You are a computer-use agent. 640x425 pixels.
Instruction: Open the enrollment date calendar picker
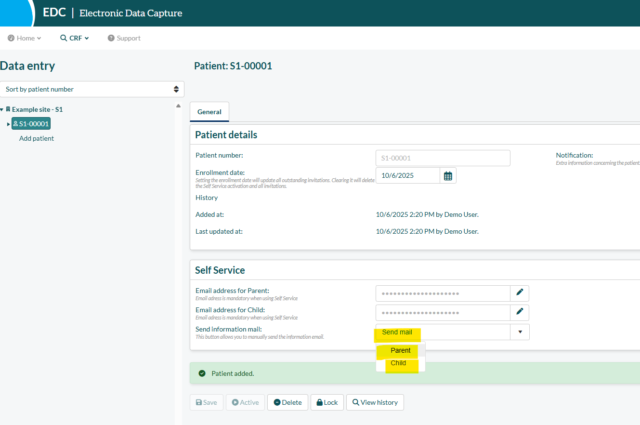tap(448, 176)
